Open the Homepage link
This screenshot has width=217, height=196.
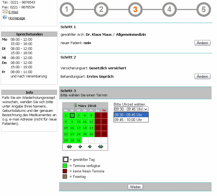point(17,18)
